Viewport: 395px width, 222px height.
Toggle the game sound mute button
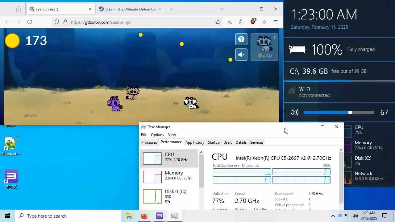point(241,55)
